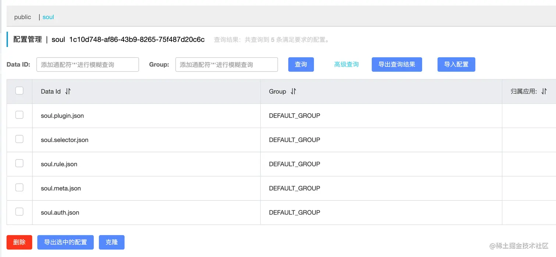The height and width of the screenshot is (257, 556).
Task: Check the soul.selector.json row checkbox
Action: [19, 139]
